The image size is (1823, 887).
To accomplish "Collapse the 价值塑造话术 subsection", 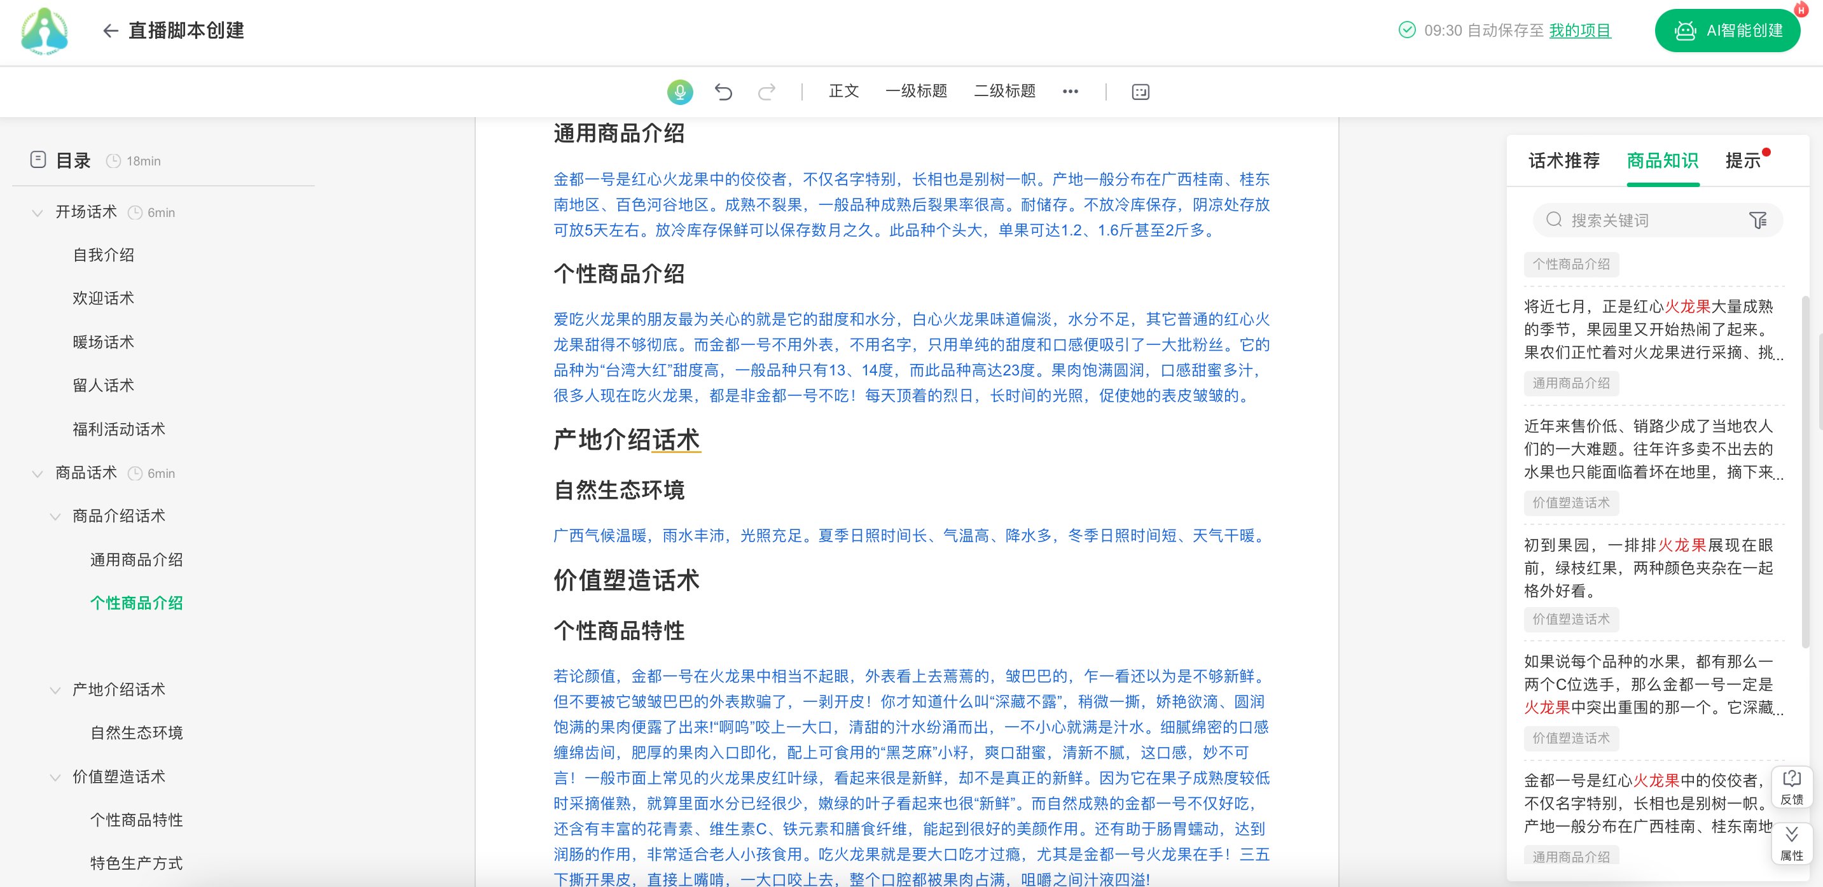I will point(55,778).
